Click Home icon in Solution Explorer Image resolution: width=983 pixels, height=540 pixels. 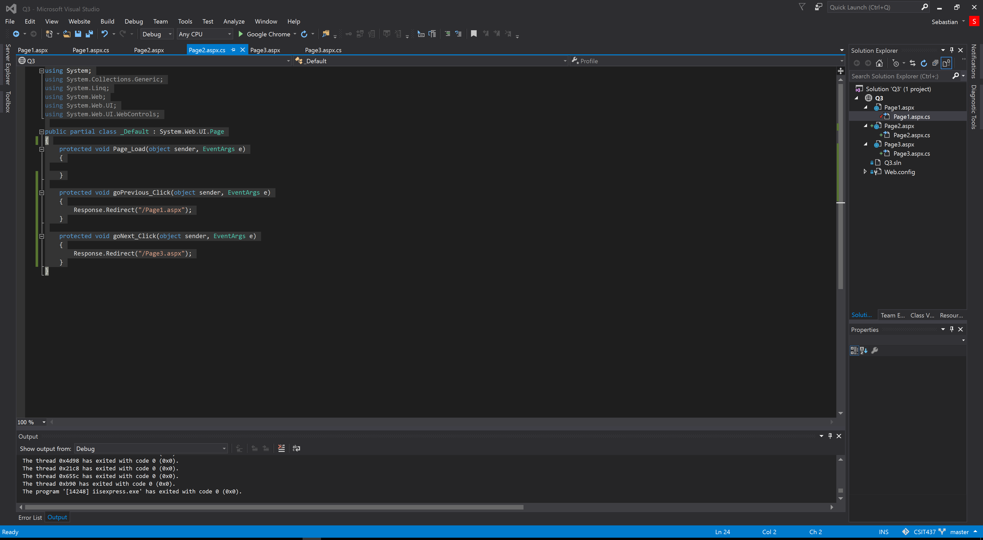coord(879,63)
